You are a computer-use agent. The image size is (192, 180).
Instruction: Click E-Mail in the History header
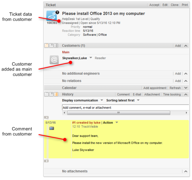(x=137, y=94)
